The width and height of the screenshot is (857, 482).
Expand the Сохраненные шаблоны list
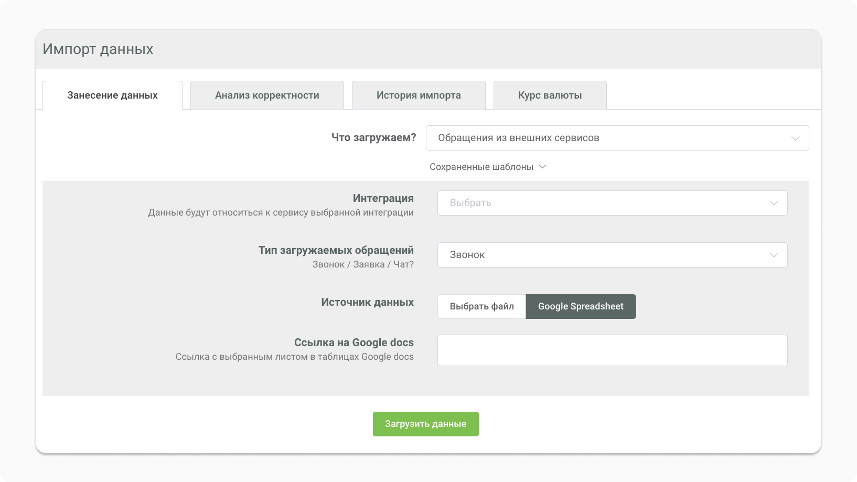(481, 167)
